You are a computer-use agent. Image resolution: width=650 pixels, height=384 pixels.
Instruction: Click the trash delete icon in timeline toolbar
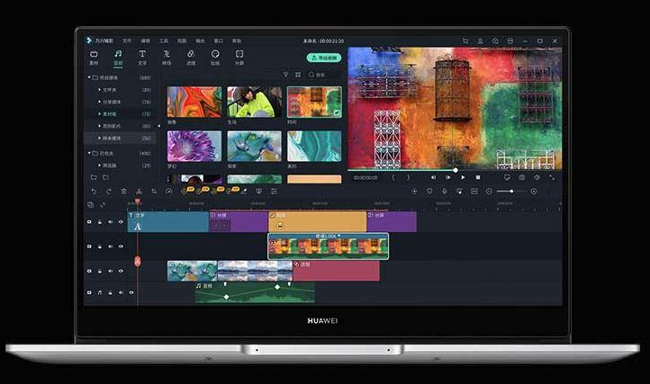(123, 192)
